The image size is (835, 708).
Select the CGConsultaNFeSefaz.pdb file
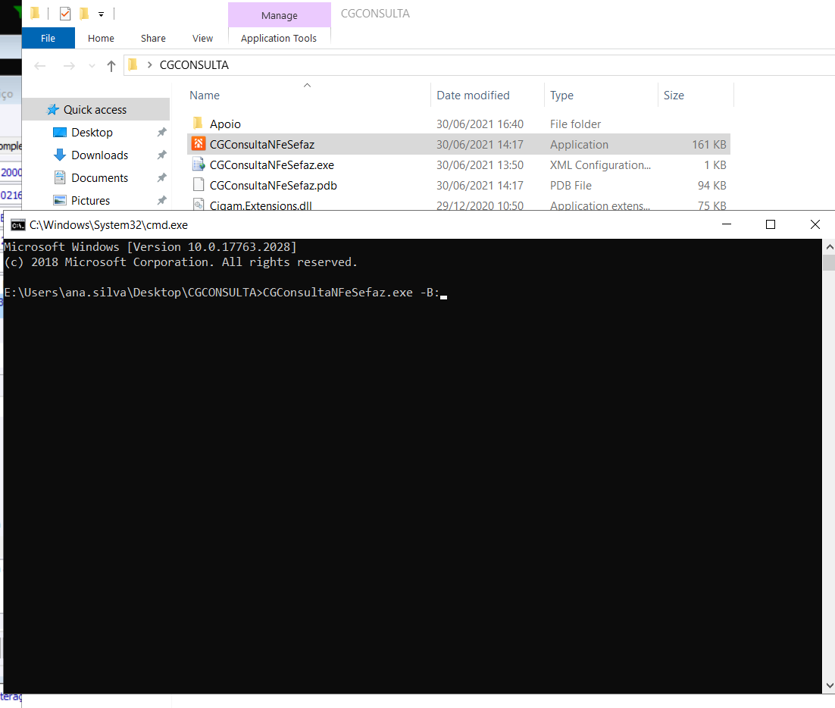pos(458,186)
